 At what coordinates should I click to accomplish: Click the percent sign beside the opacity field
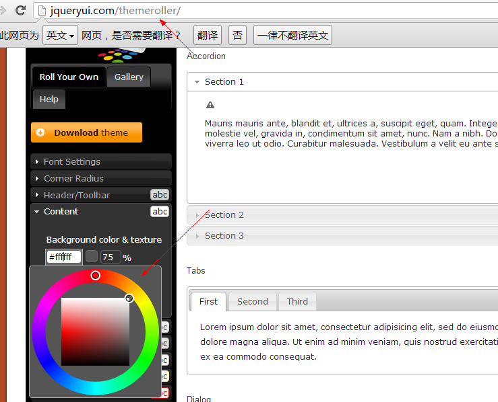click(x=127, y=258)
